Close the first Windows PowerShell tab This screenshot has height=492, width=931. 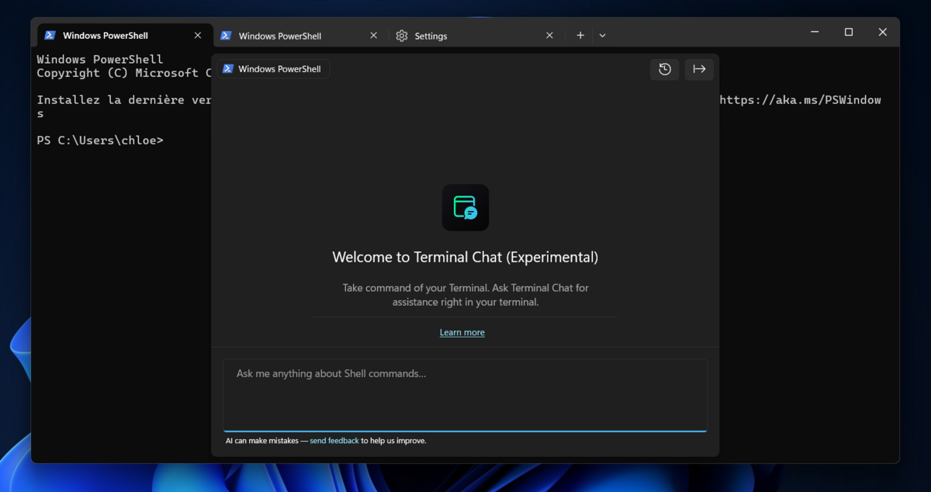coord(198,36)
